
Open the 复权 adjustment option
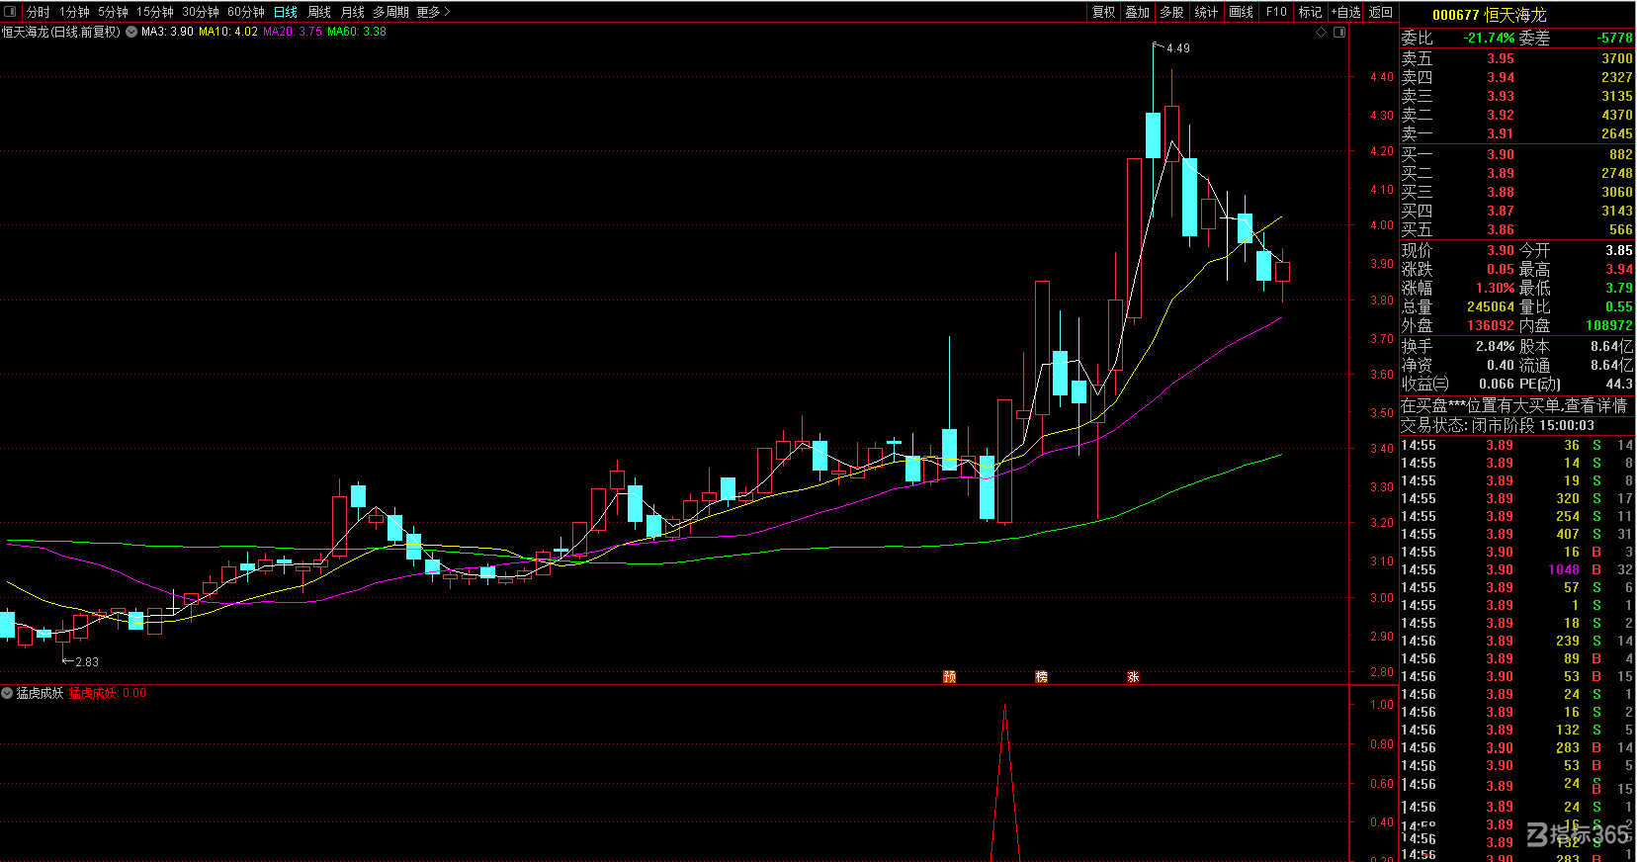click(1104, 12)
